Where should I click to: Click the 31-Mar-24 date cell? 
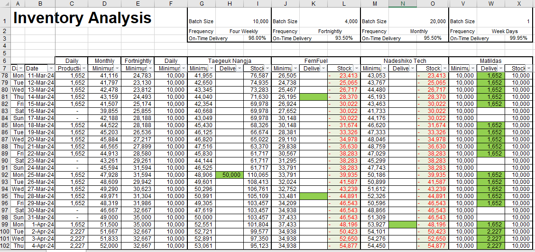(x=40, y=217)
